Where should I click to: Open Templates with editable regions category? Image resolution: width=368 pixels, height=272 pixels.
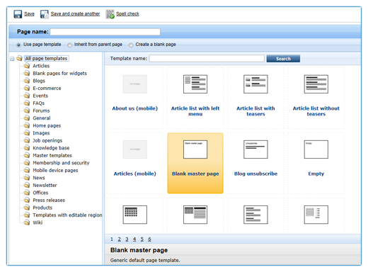(x=67, y=215)
